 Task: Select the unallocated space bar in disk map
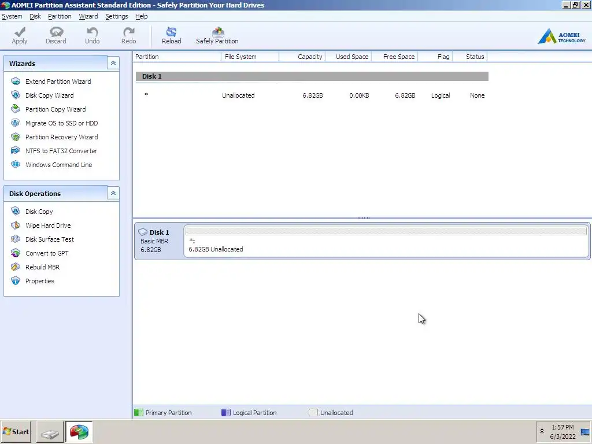pos(386,231)
